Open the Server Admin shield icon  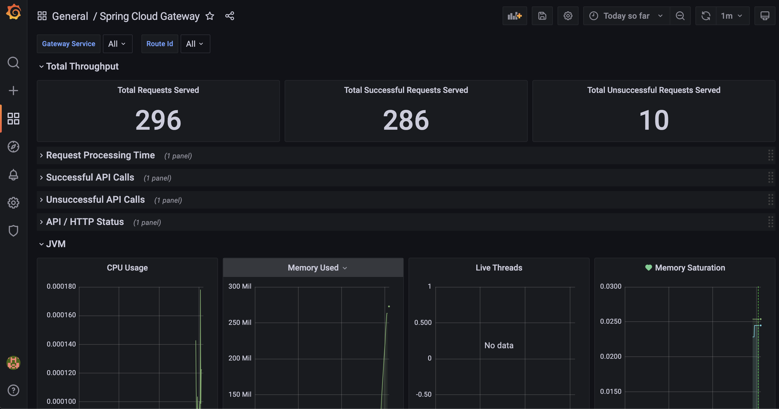[x=13, y=231]
